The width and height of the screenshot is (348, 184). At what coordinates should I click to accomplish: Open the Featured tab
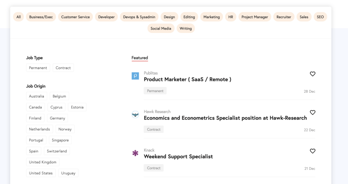click(140, 58)
